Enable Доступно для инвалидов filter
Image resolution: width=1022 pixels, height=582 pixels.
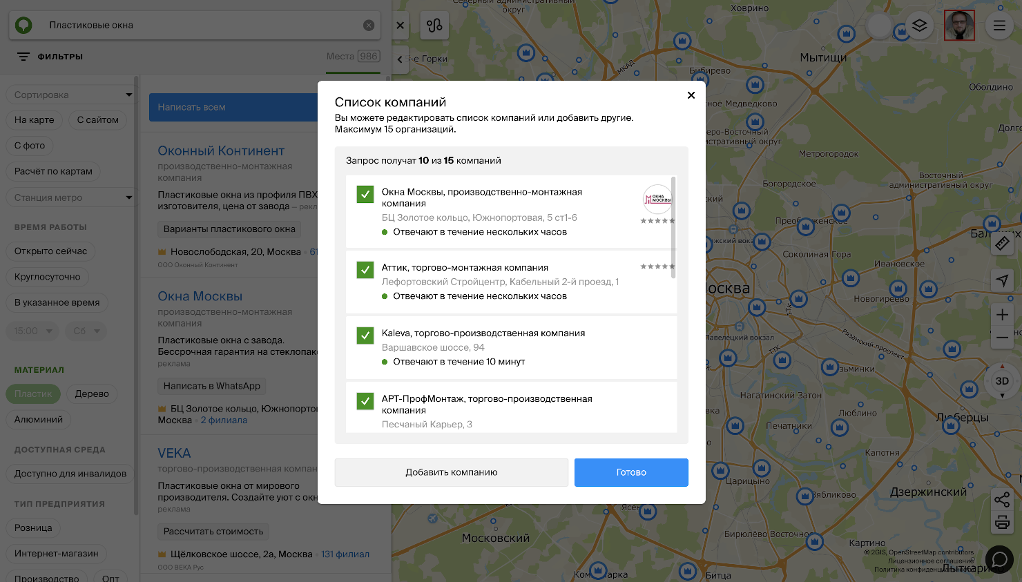pos(70,474)
